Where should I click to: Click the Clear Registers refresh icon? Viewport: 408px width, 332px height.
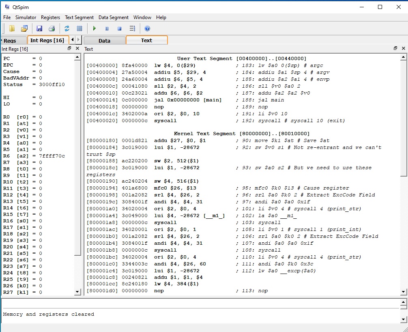click(67, 28)
